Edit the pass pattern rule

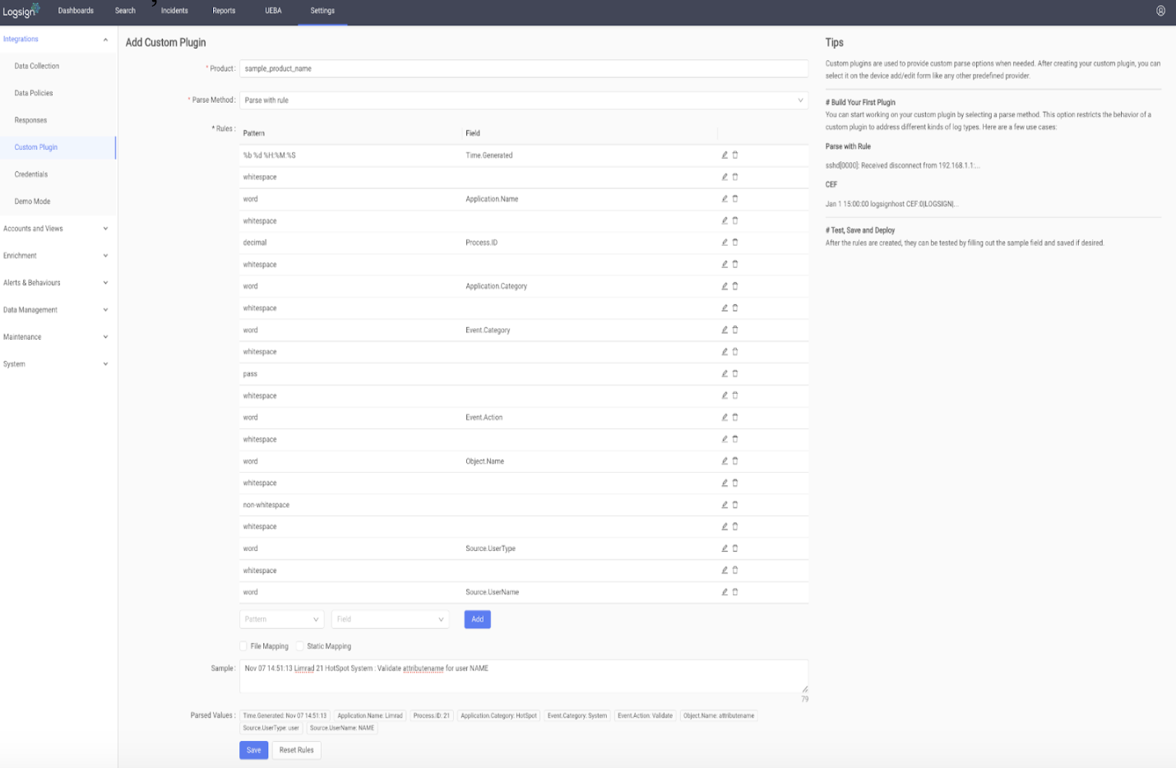click(725, 373)
